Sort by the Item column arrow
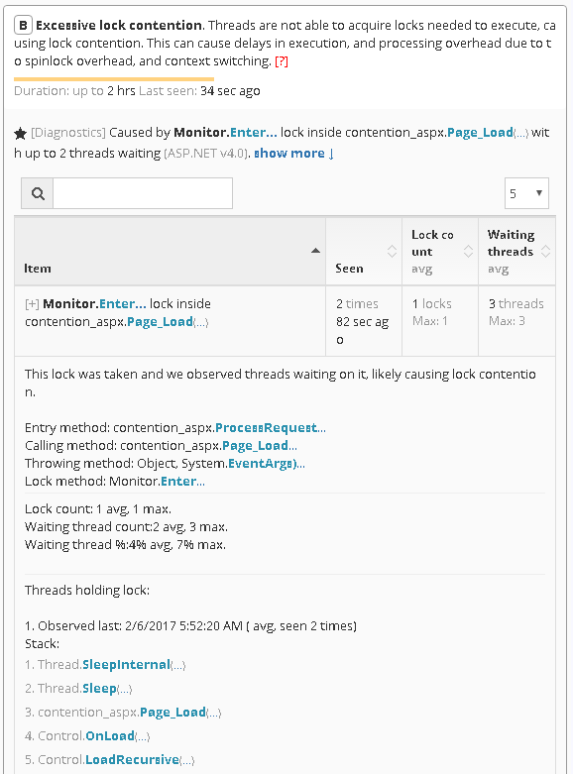573x774 pixels. point(315,251)
